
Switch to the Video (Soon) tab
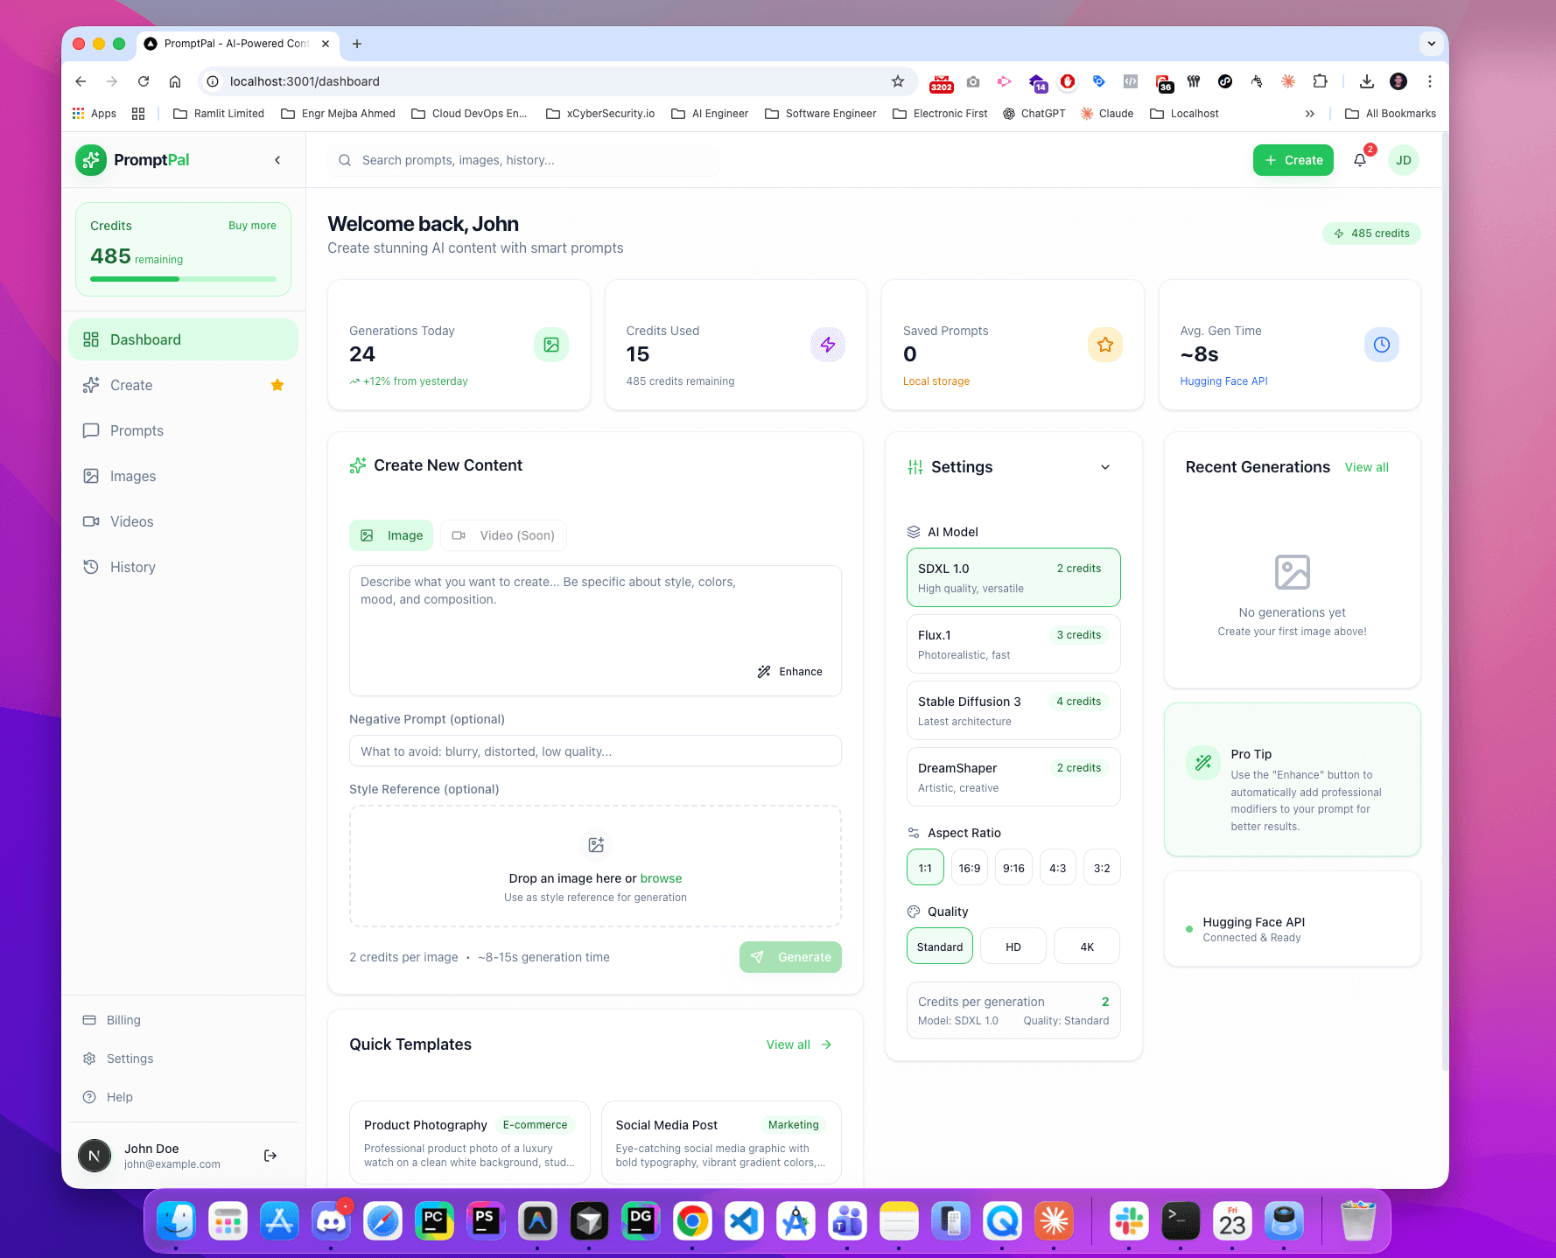tap(503, 535)
